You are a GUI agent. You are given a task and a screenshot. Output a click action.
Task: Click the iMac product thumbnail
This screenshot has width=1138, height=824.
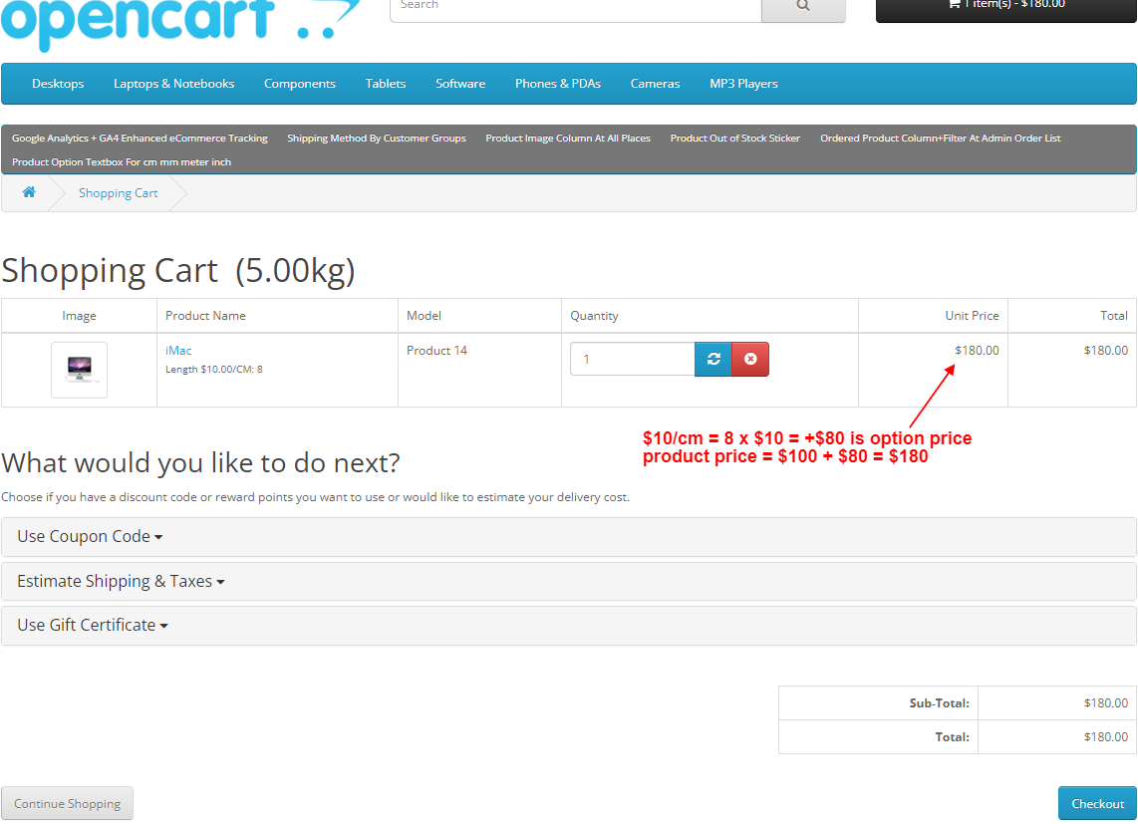point(79,370)
